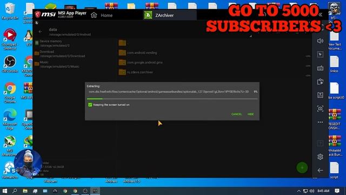
Task: Open the keyboard controls icon in sidebar
Action: coord(320,68)
